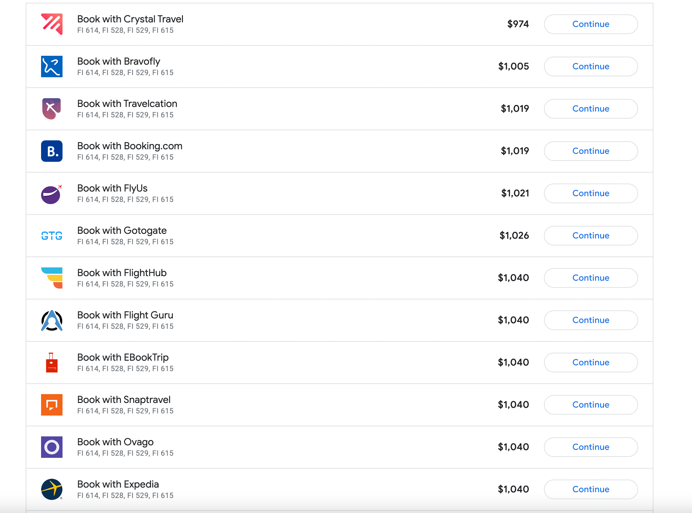Screen dimensions: 692x513
Task: Click the Ovago purple circle icon
Action: (51, 447)
